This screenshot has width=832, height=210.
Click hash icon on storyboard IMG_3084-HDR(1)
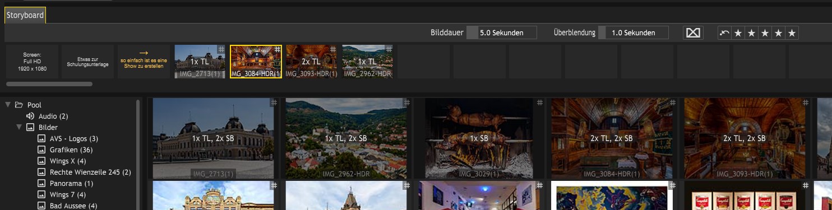(x=277, y=49)
